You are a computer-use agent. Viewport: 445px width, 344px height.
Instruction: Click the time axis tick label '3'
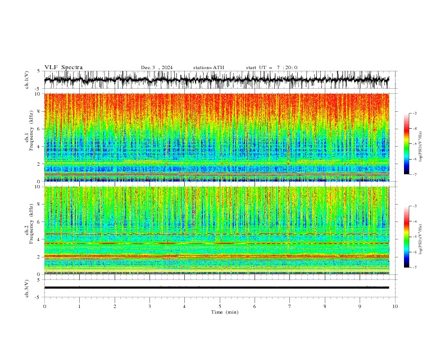coord(149,306)
